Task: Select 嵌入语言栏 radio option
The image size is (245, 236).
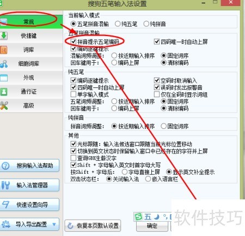Action: click(x=148, y=179)
